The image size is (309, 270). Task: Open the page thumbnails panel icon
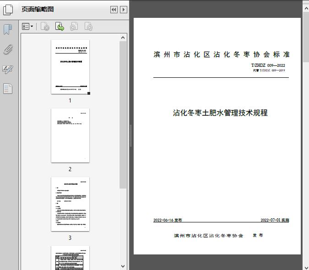click(8, 10)
